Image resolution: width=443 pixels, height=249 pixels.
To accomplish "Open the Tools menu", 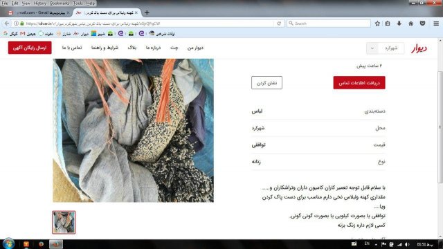I will tap(78, 3).
